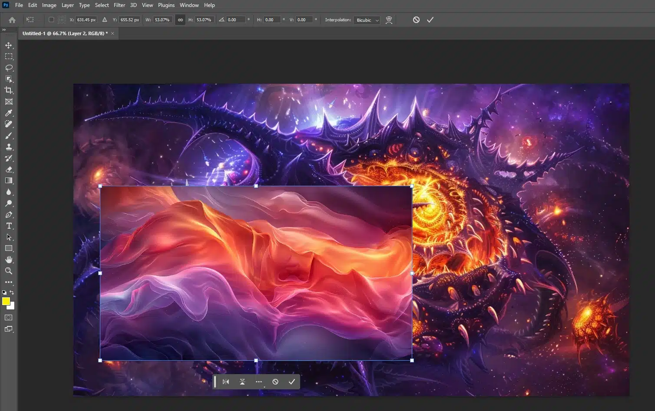Select the Move tool
Screen dimensions: 655x411
9,45
